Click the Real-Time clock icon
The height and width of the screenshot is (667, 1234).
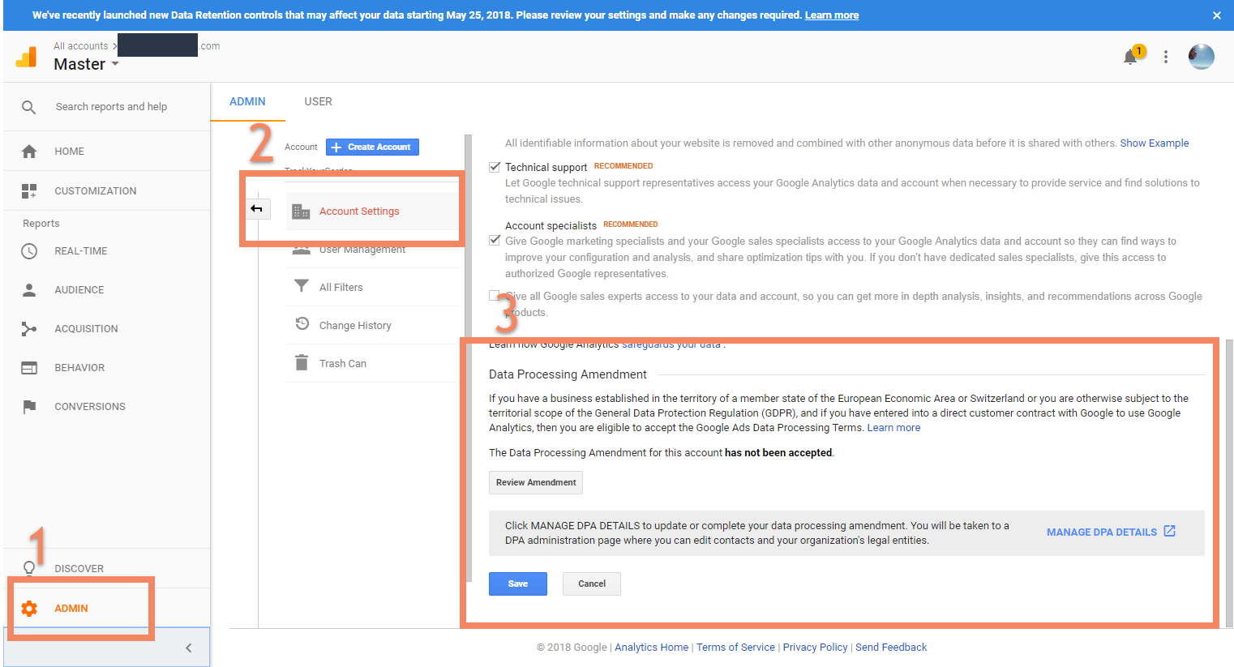[x=29, y=251]
